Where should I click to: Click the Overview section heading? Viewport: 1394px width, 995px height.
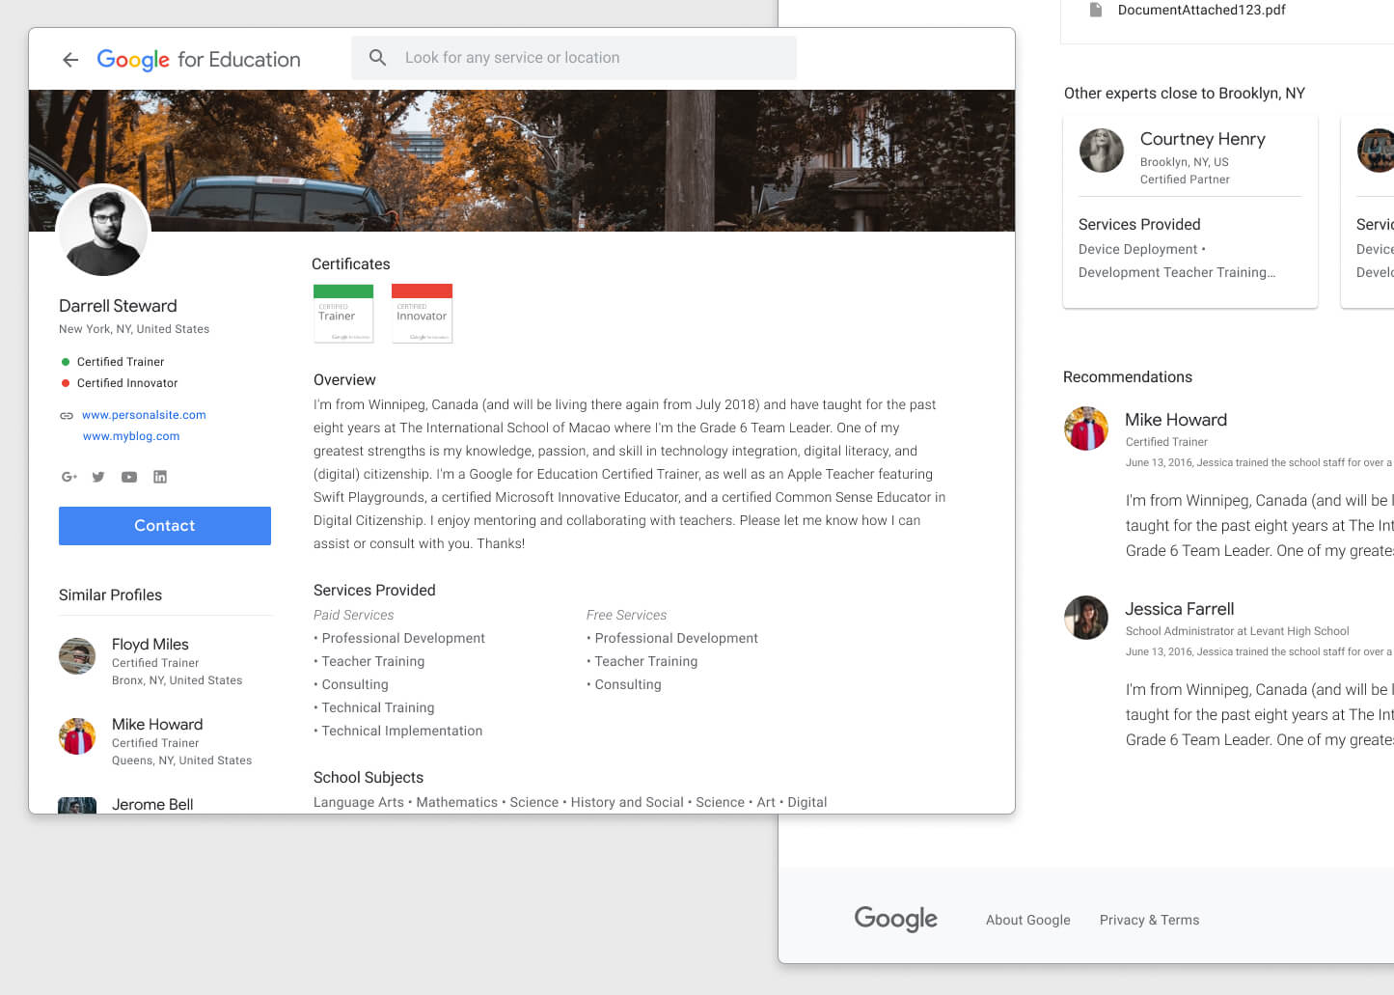click(344, 380)
